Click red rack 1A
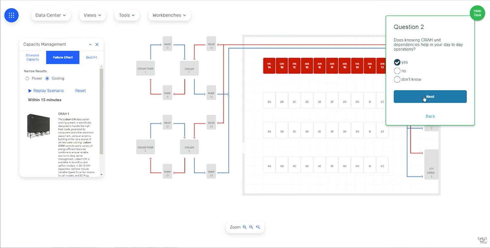Viewport: 490px width, 248px height. click(269, 66)
